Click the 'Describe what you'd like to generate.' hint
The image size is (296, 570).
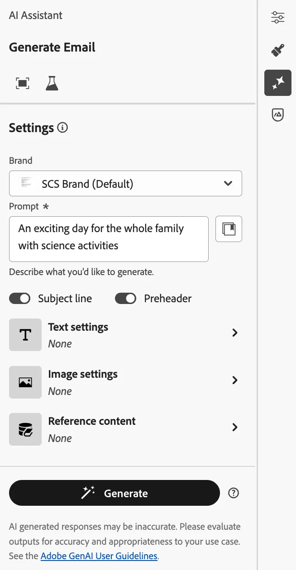click(81, 272)
